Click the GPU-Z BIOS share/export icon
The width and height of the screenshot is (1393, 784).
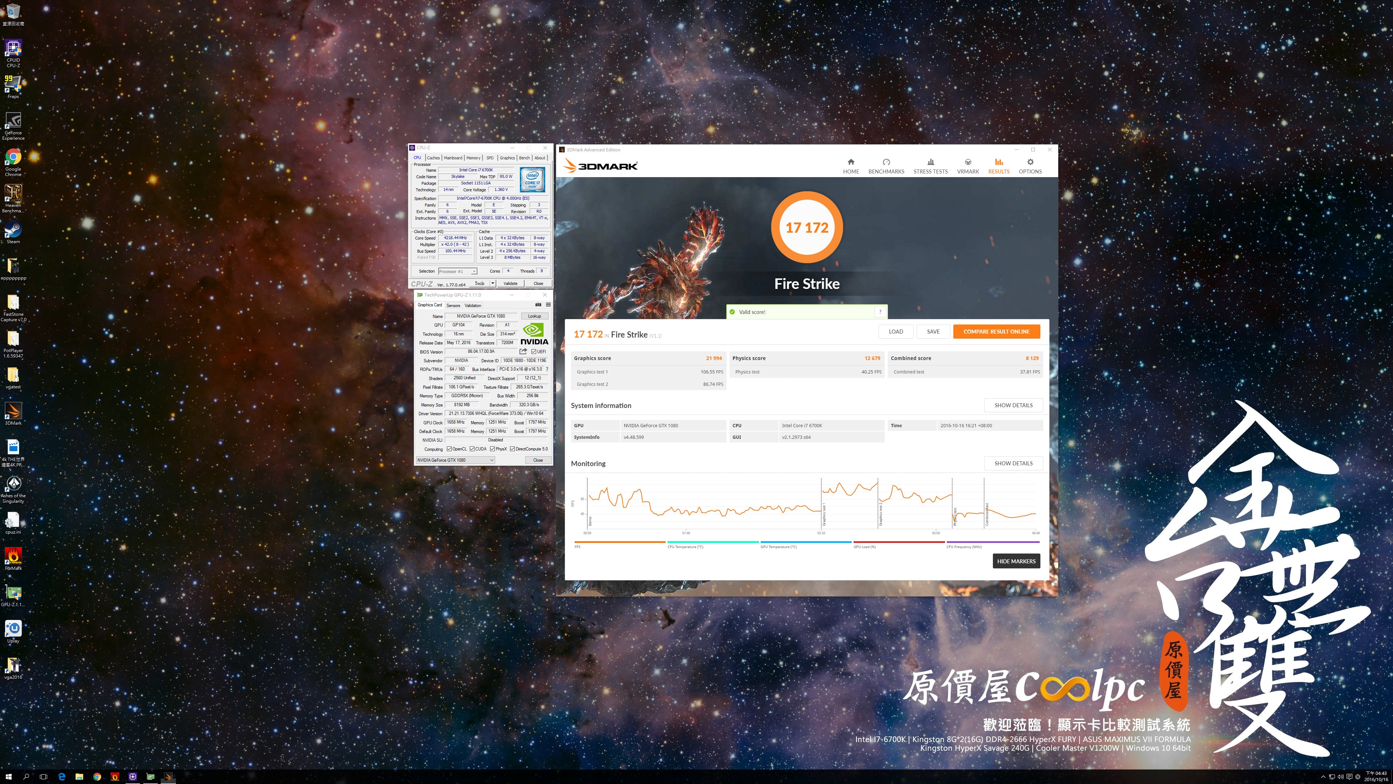(x=523, y=352)
